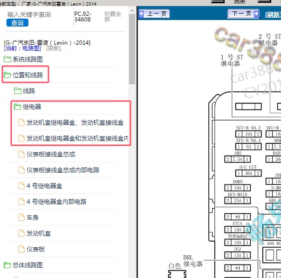
Task: Open 发动机室继电器盒和发动机室接线盒内 document
Action: (x=77, y=138)
